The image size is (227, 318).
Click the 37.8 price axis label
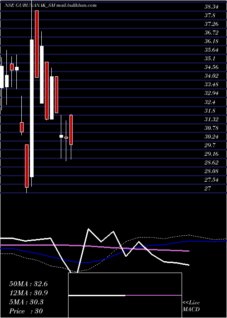[x=210, y=15]
